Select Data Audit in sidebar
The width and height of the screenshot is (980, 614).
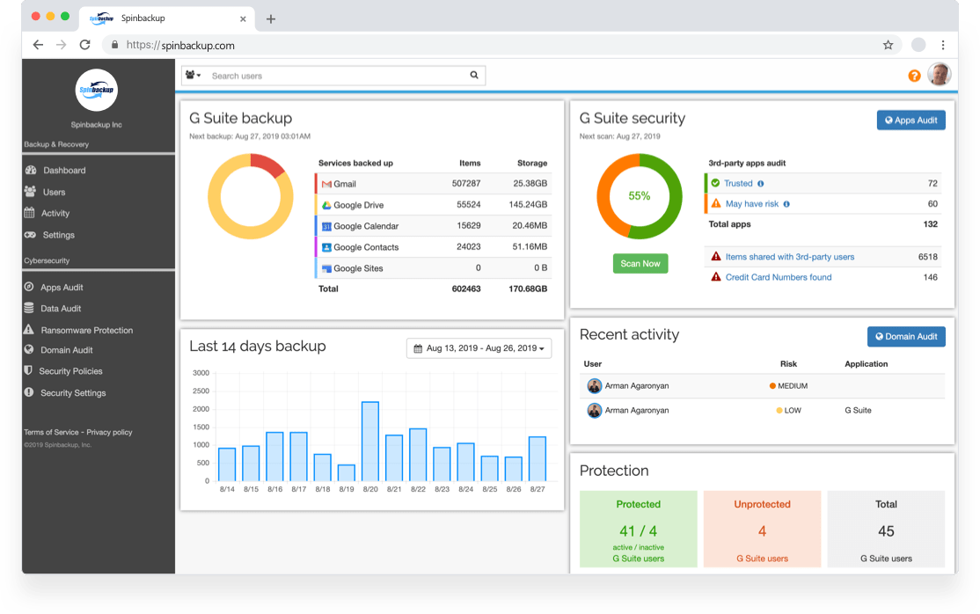pyautogui.click(x=61, y=308)
